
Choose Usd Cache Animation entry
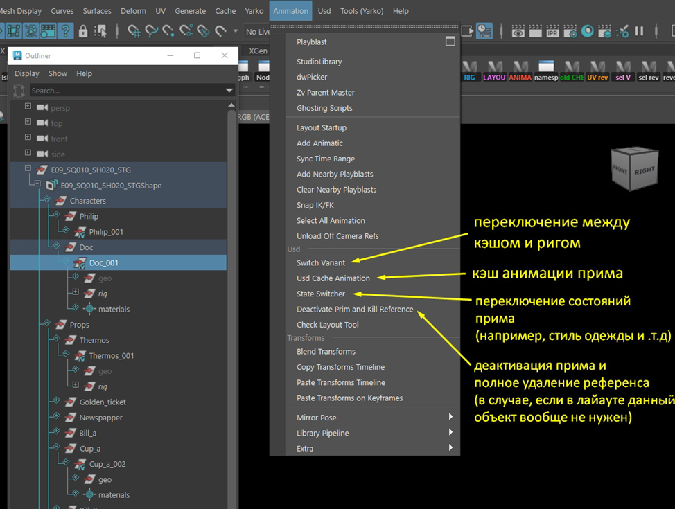coord(374,278)
